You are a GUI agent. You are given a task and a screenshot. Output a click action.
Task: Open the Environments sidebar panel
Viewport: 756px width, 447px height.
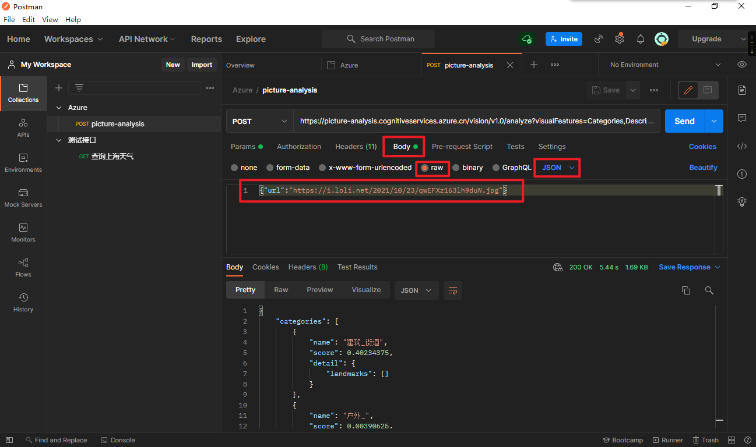[x=23, y=163]
